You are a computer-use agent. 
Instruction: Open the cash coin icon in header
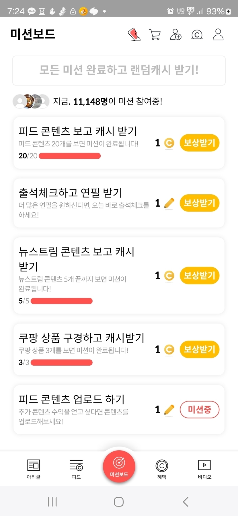197,35
